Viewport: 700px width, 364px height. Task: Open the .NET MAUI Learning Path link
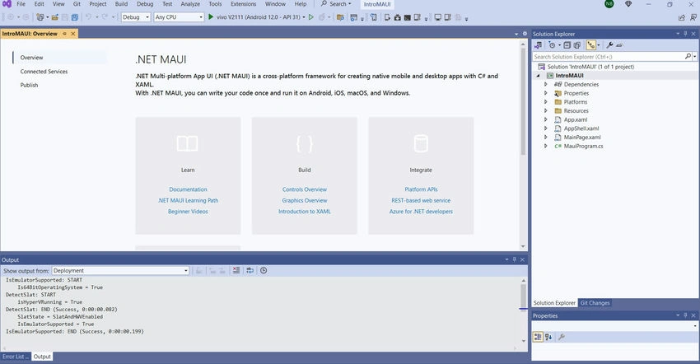(188, 201)
